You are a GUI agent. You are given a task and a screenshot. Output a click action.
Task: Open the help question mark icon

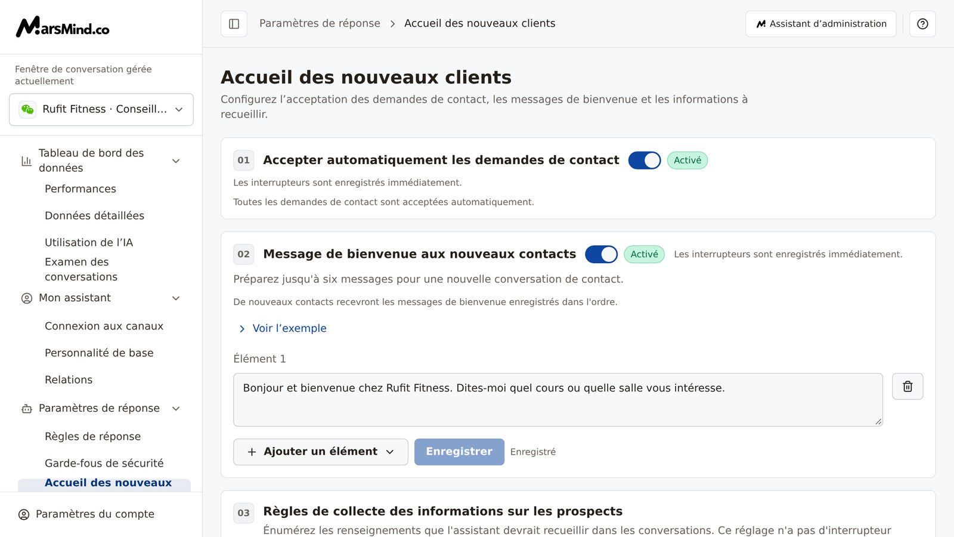[922, 24]
